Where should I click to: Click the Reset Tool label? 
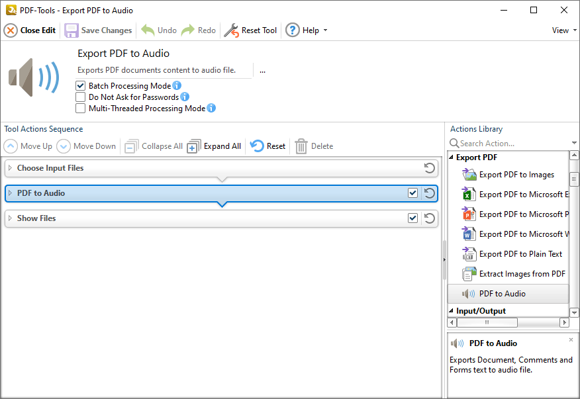click(x=259, y=30)
